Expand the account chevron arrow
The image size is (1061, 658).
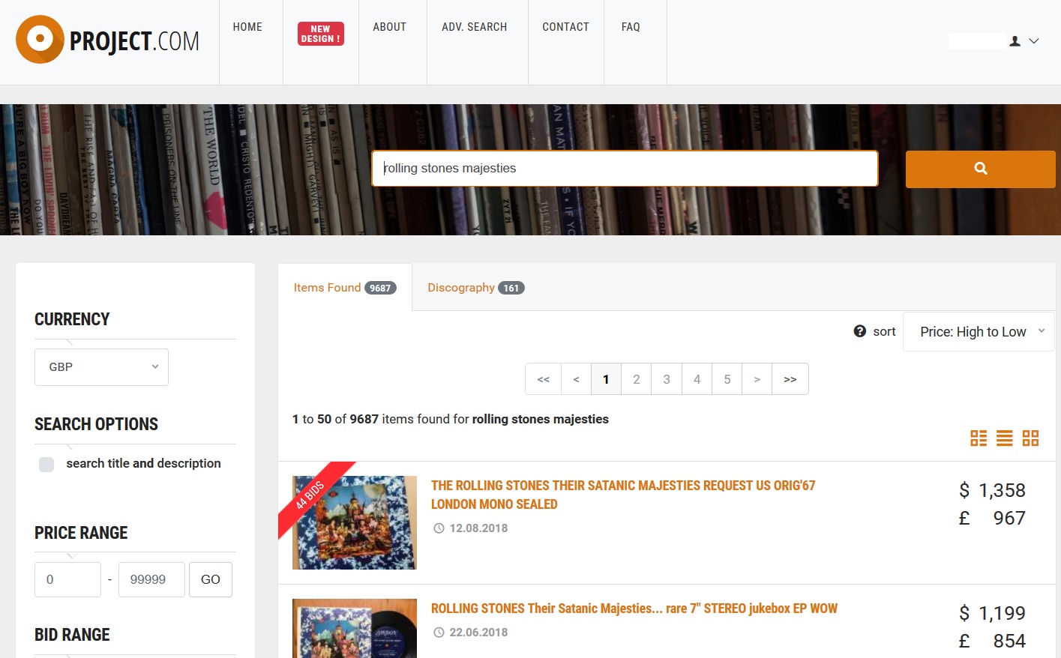(1034, 41)
